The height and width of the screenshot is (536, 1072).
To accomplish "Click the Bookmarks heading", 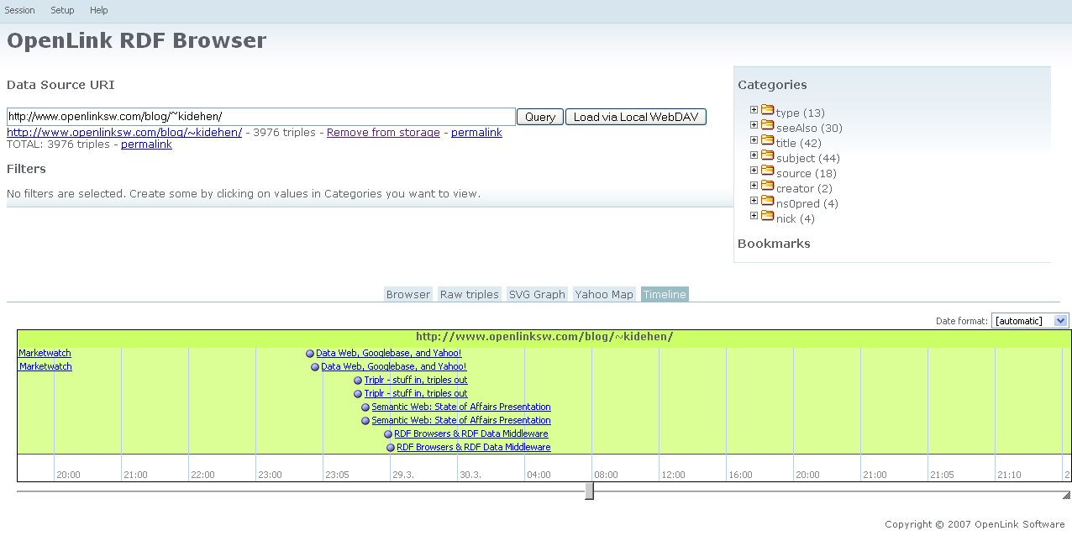I will pos(774,244).
